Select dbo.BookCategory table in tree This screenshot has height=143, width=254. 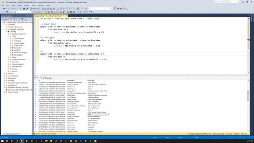pos(20,53)
